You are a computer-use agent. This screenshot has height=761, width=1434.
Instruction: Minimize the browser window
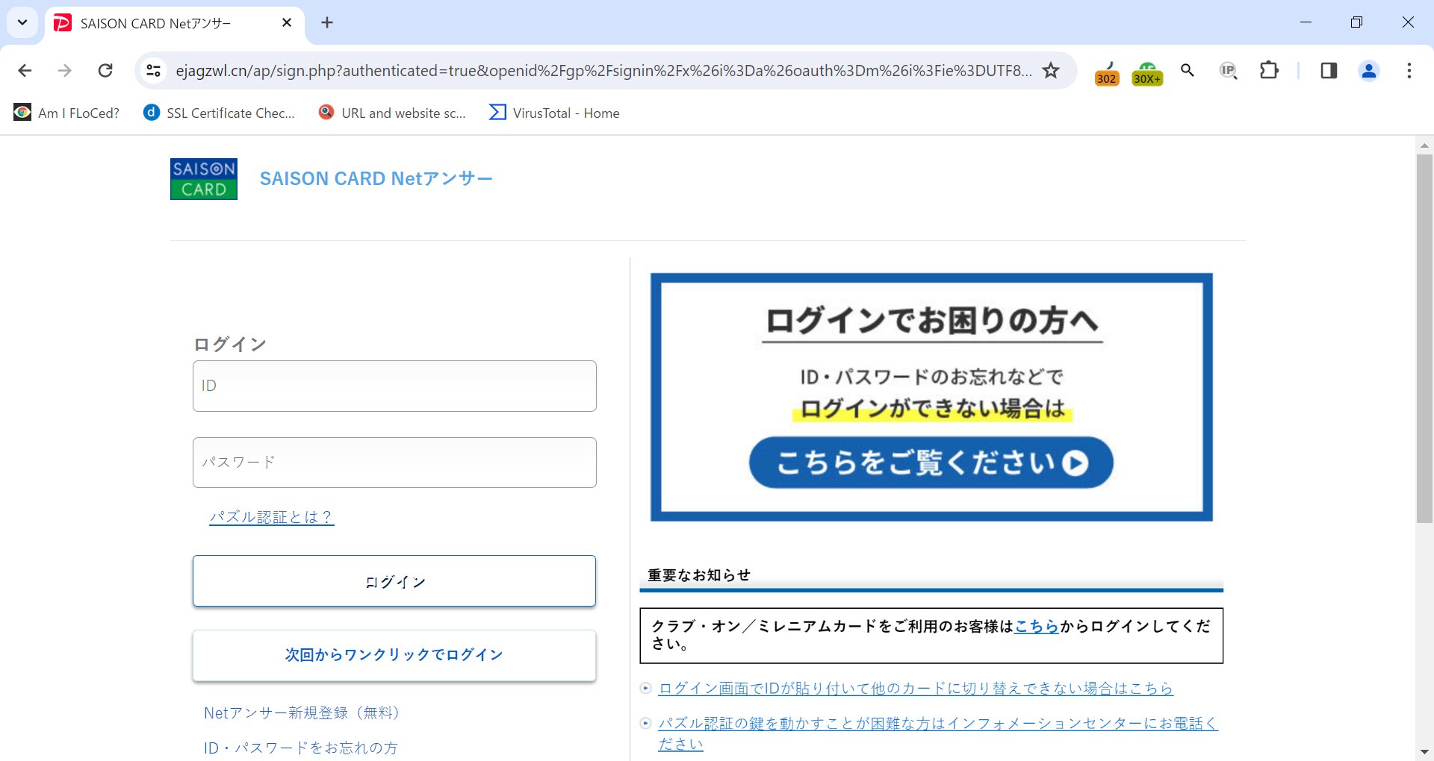coord(1306,22)
